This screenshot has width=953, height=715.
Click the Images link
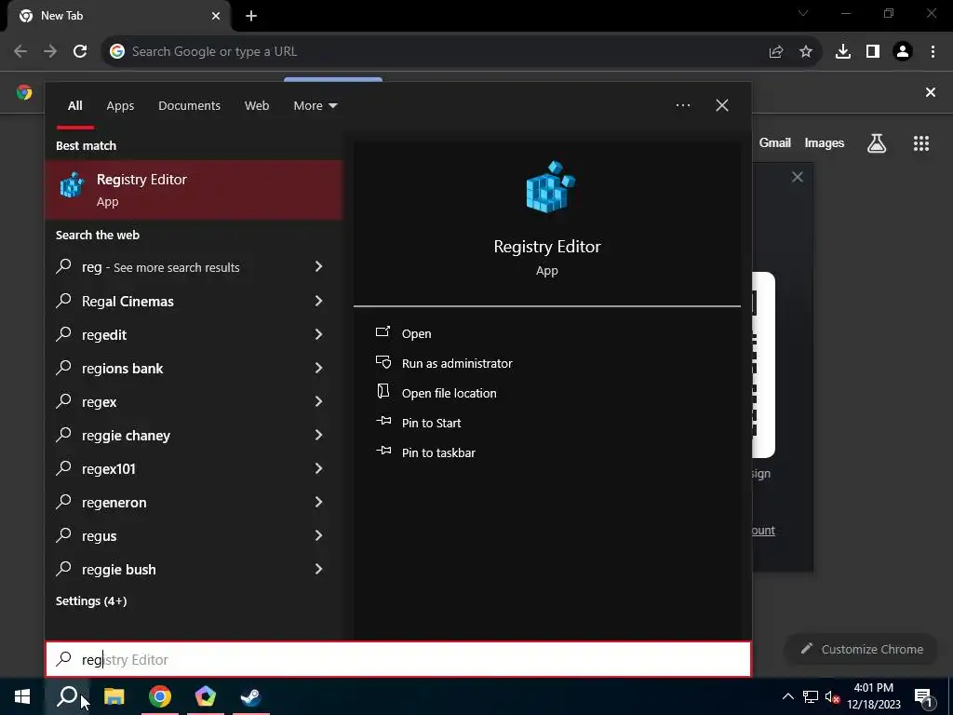point(825,142)
